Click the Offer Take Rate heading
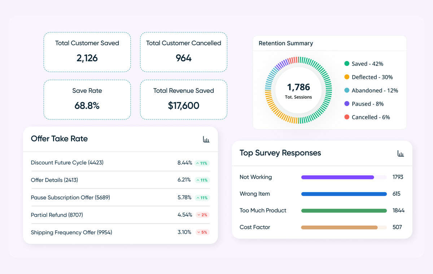 click(x=59, y=139)
